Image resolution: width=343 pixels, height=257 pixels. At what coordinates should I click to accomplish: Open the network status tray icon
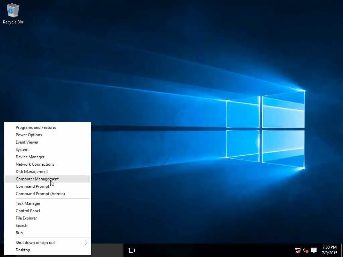tap(297, 250)
